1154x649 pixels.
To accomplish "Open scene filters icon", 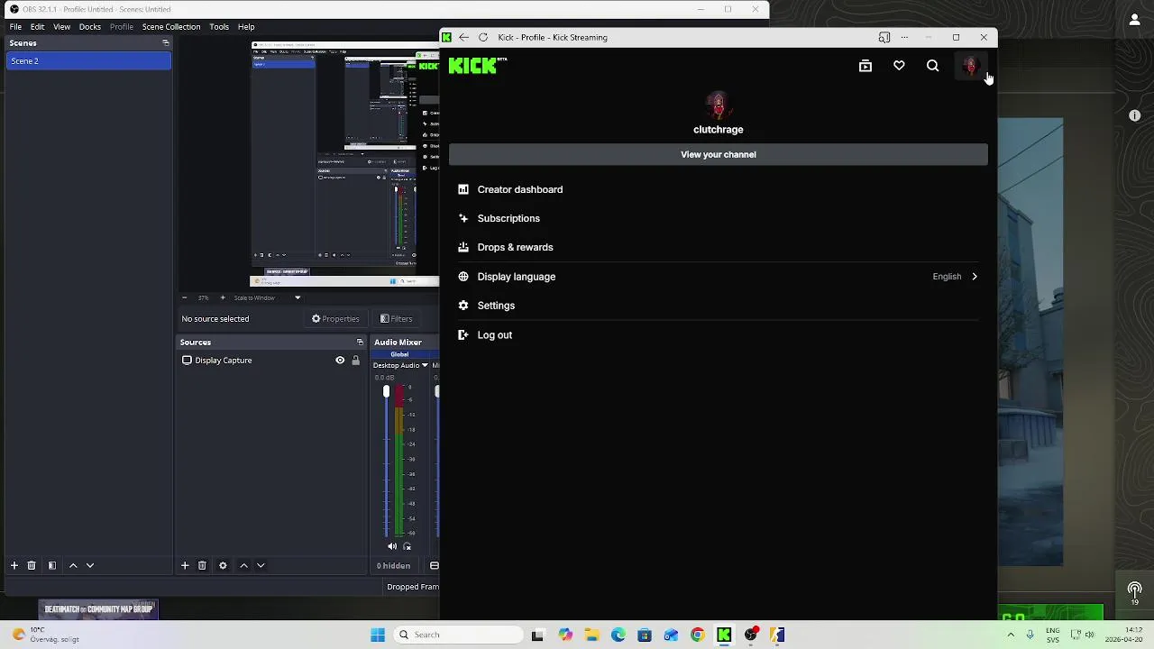I will pyautogui.click(x=52, y=565).
